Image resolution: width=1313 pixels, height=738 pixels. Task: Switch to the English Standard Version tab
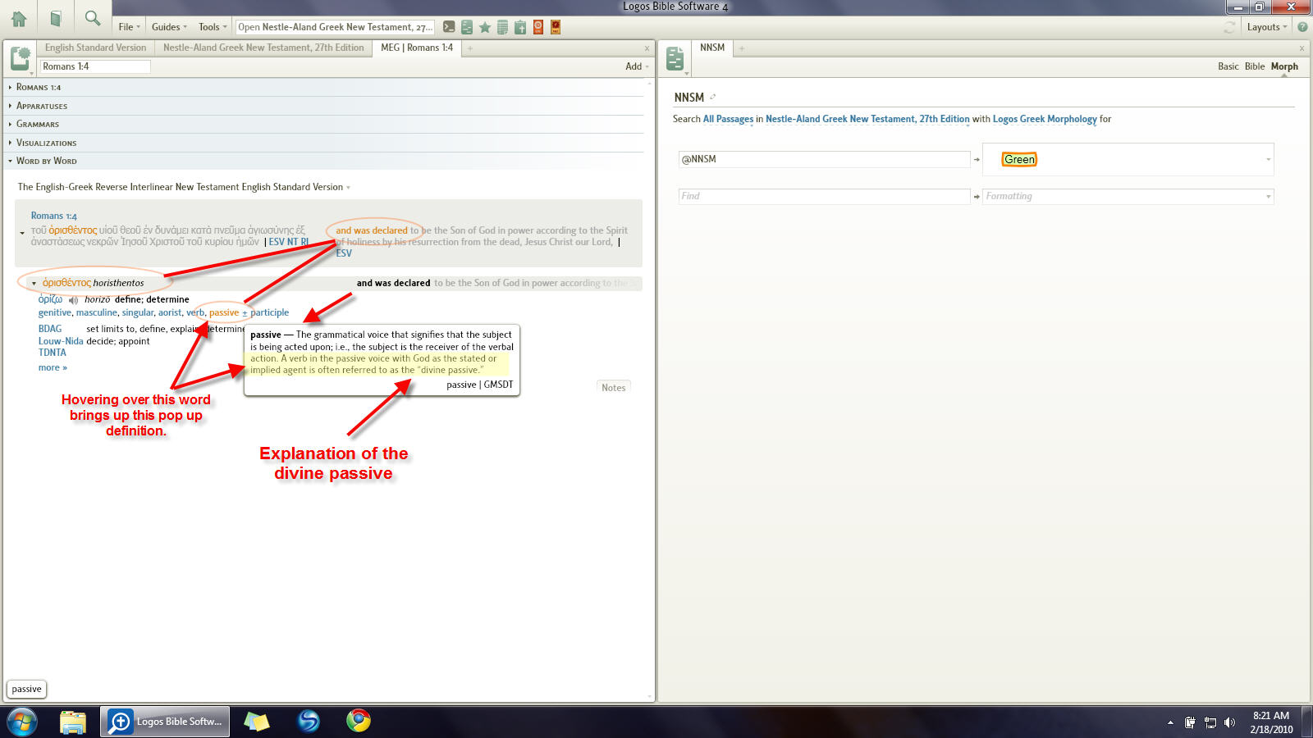95,48
